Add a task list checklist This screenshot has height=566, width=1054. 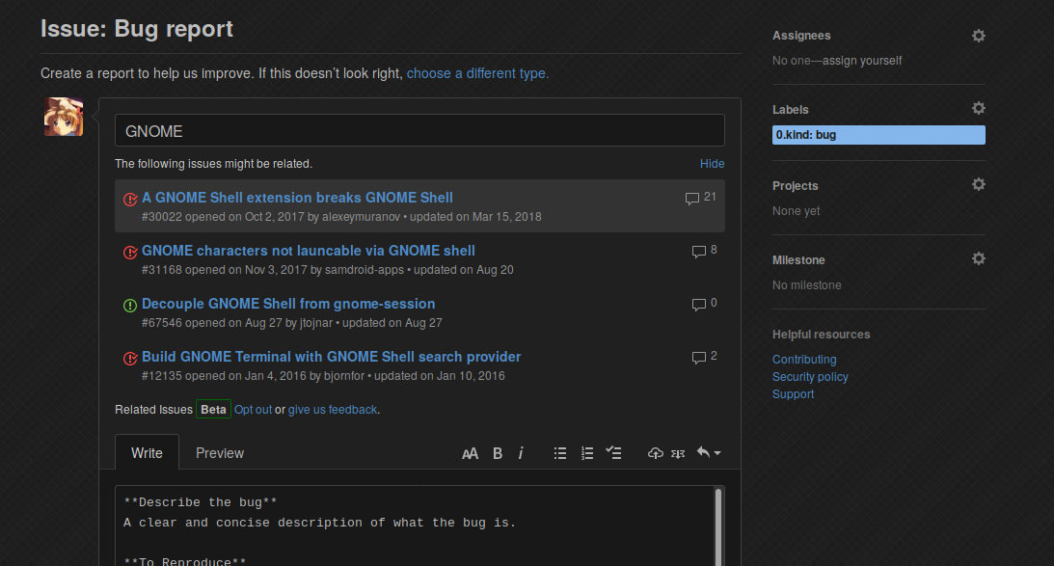coord(613,453)
